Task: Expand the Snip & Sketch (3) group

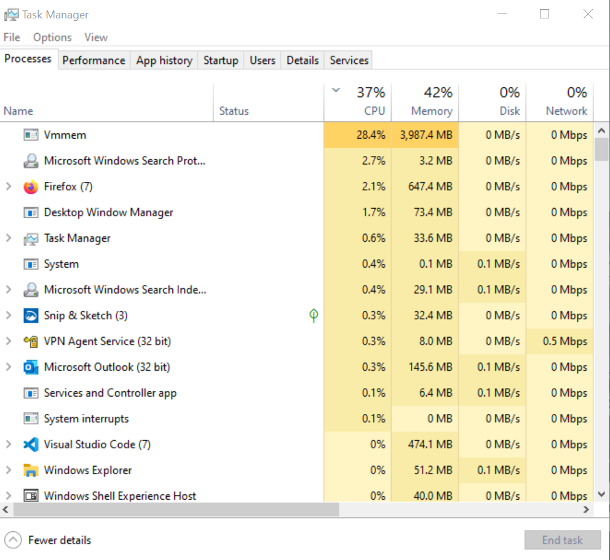Action: click(x=8, y=316)
